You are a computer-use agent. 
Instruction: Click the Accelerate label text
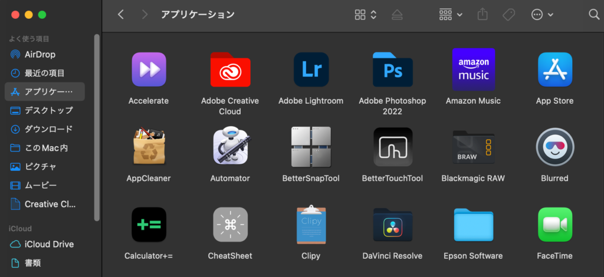coord(149,101)
